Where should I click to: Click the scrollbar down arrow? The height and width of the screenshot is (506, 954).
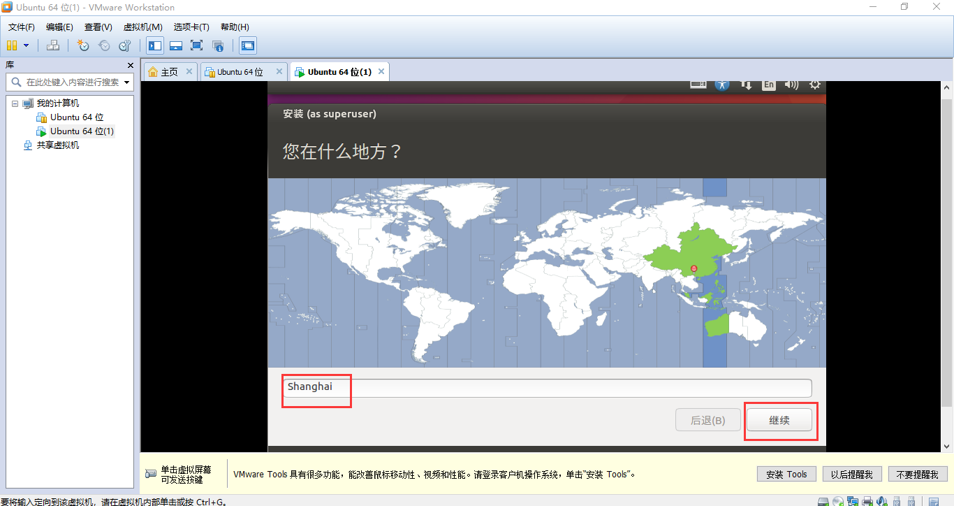[947, 447]
